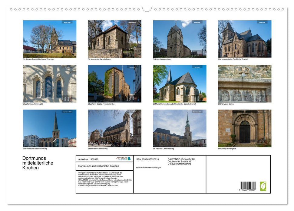The height and width of the screenshot is (211, 294).
Task: Select the St Marien Ostenhellweg thumbnail
Action: (x=114, y=128)
